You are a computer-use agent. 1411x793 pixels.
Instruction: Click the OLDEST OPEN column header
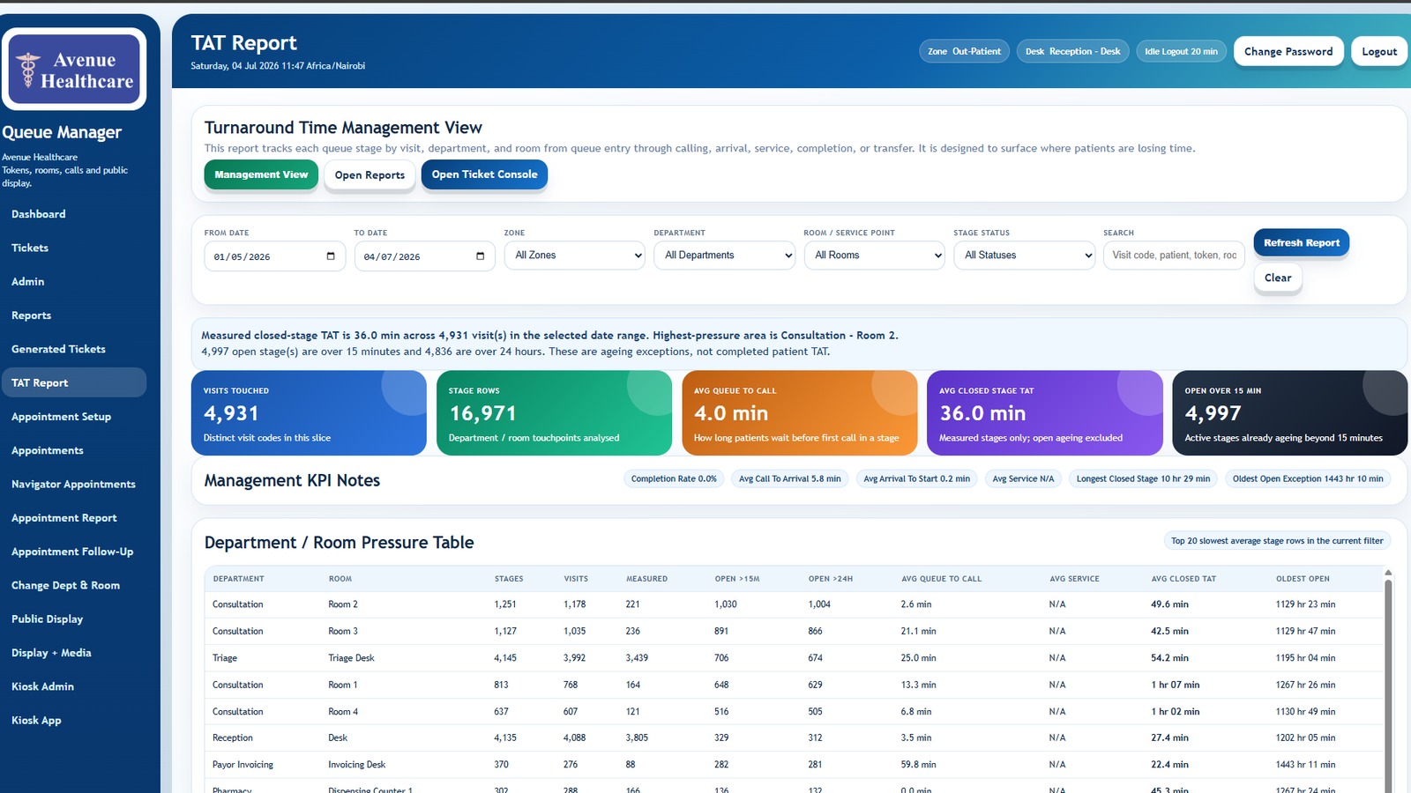tap(1303, 579)
